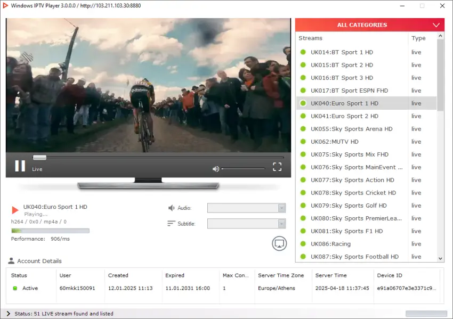Viewport: 453px width, 319px height.
Task: Minimize the IPTV Player window
Action: click(402, 6)
